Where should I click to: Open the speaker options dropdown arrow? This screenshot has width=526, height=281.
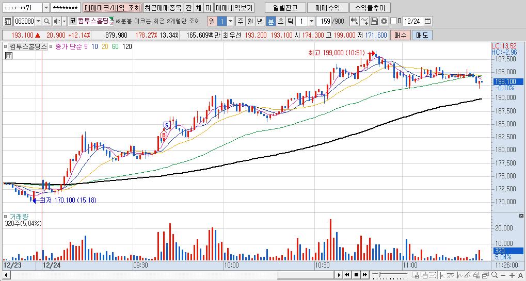tap(64, 22)
